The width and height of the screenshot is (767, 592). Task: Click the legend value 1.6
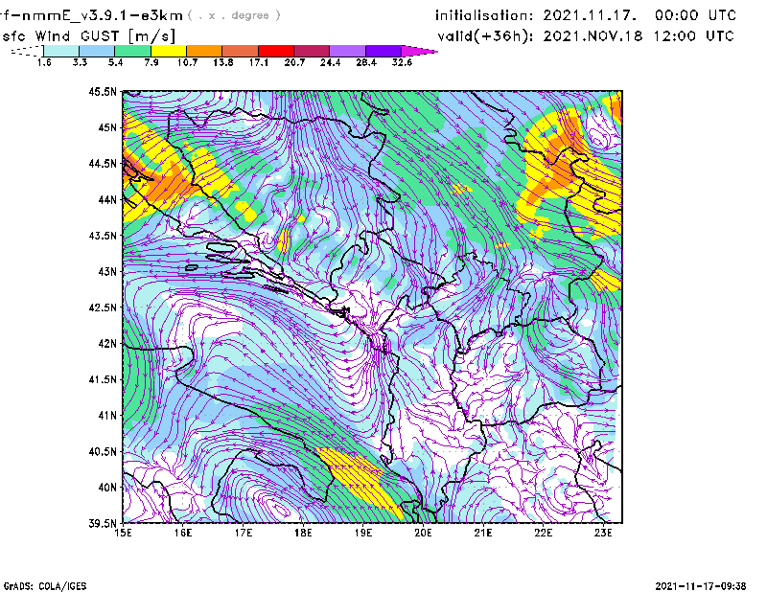[x=44, y=62]
